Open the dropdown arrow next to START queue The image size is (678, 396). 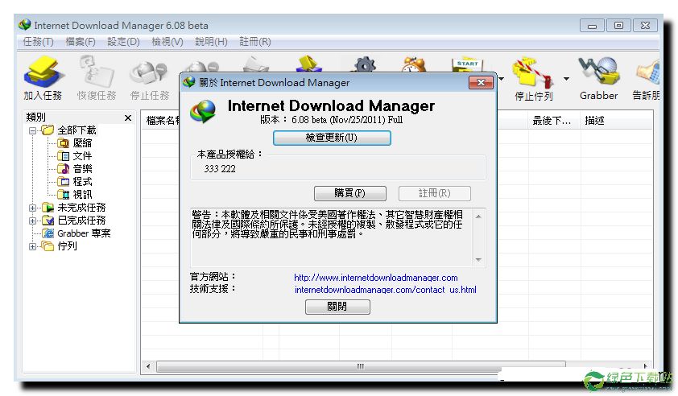(501, 79)
